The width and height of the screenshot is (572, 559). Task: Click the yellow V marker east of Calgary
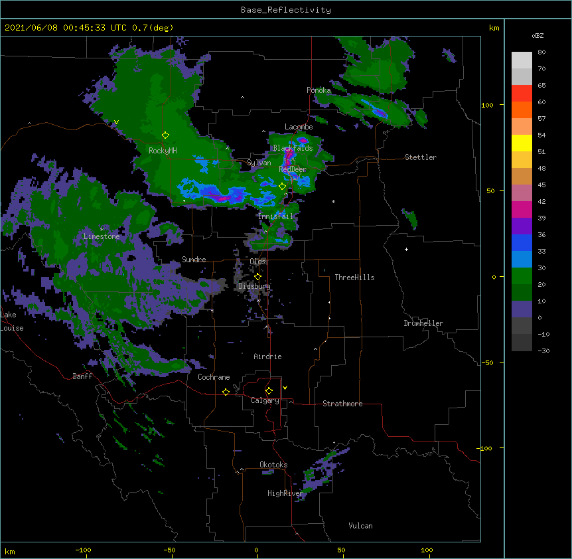point(285,388)
